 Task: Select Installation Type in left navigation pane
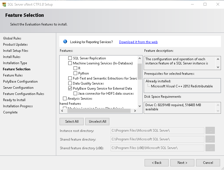pyautogui.click(x=15, y=63)
